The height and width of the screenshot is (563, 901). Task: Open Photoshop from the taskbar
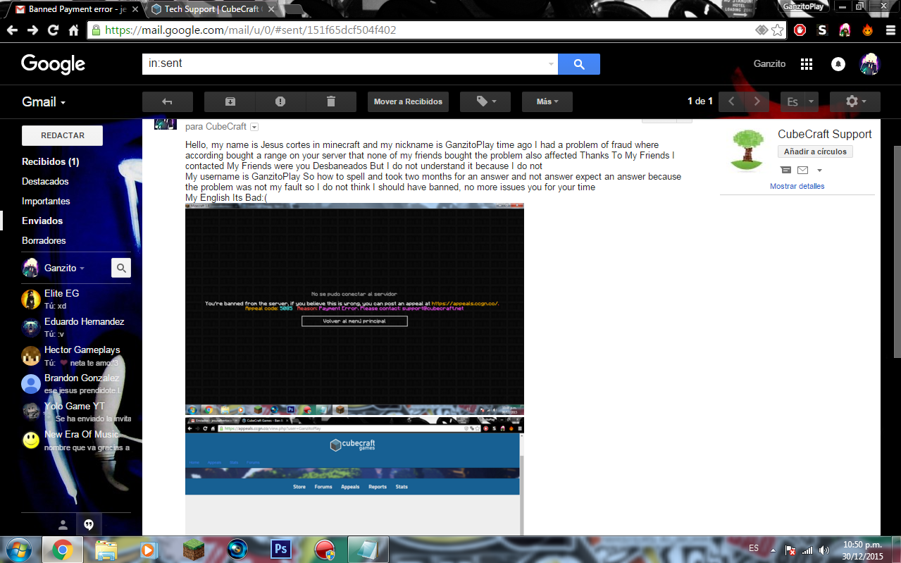(x=281, y=549)
